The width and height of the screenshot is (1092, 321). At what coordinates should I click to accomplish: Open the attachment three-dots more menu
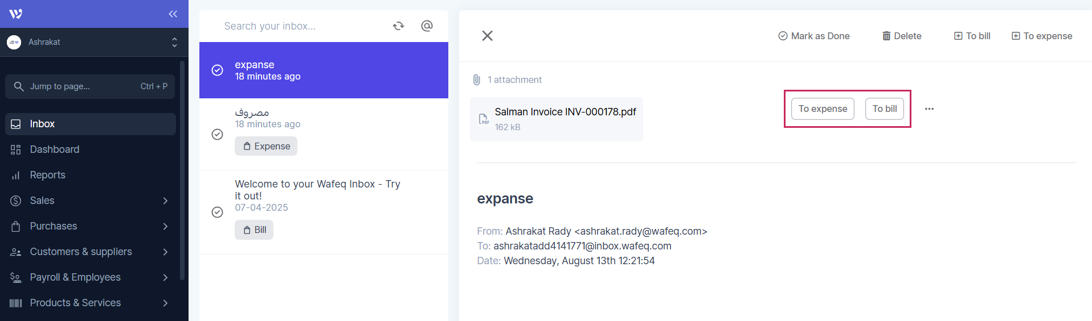(929, 109)
